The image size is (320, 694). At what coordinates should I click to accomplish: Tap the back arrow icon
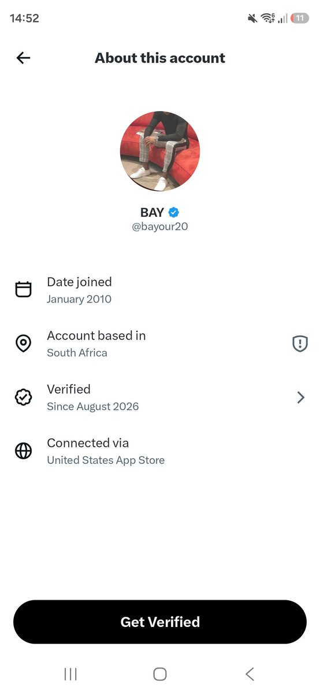(x=23, y=58)
